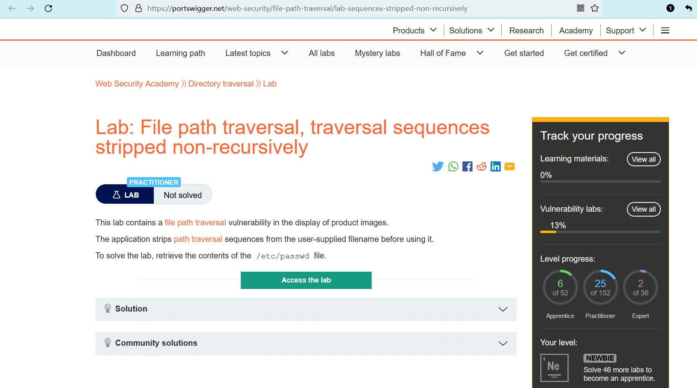Navigate to All labs

[322, 53]
